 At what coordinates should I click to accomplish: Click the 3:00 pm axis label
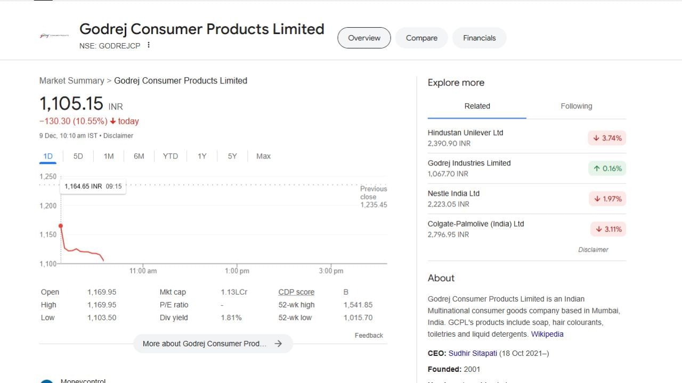331,271
